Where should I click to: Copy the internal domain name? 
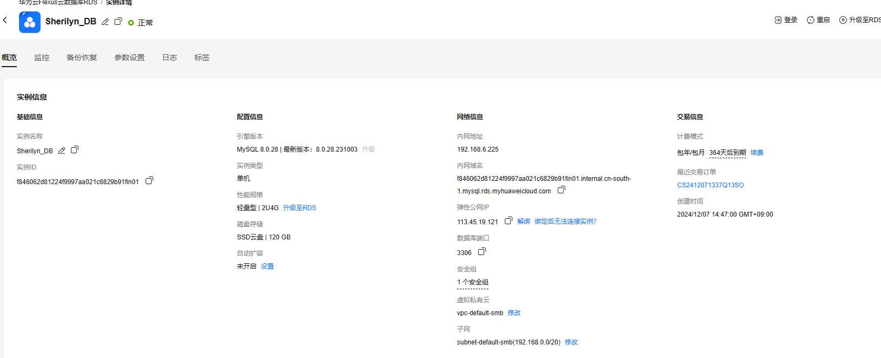[x=562, y=190]
